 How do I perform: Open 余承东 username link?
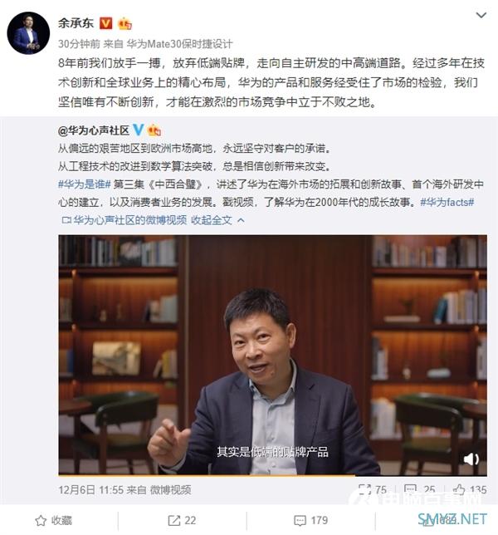(x=76, y=23)
